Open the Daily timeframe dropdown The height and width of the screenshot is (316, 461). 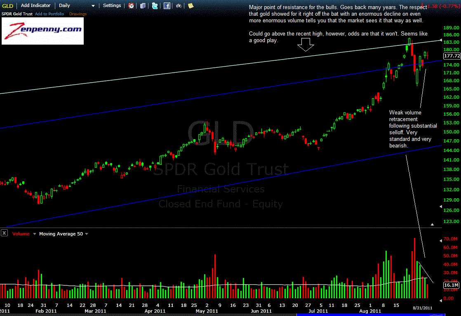click(77, 6)
